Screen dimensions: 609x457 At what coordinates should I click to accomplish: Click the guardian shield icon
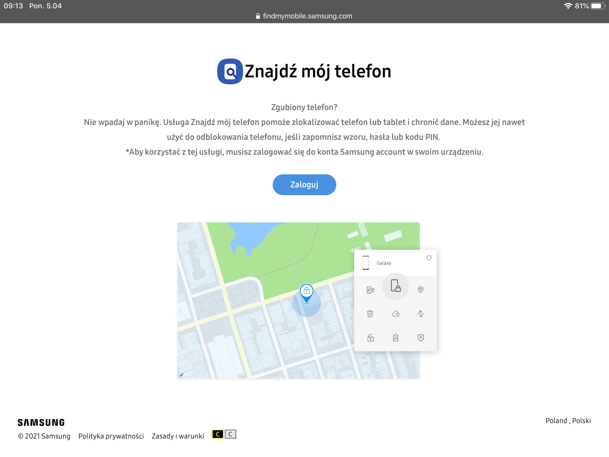click(x=420, y=338)
